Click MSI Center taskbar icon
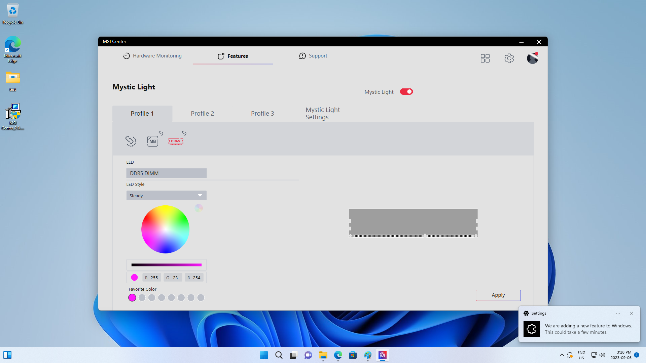The width and height of the screenshot is (646, 363). point(383,355)
